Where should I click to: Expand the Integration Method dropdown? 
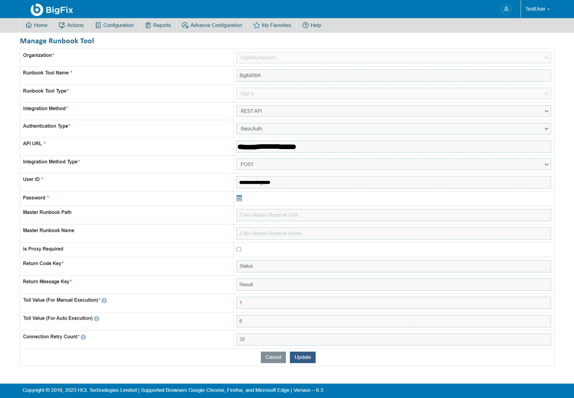coord(393,111)
